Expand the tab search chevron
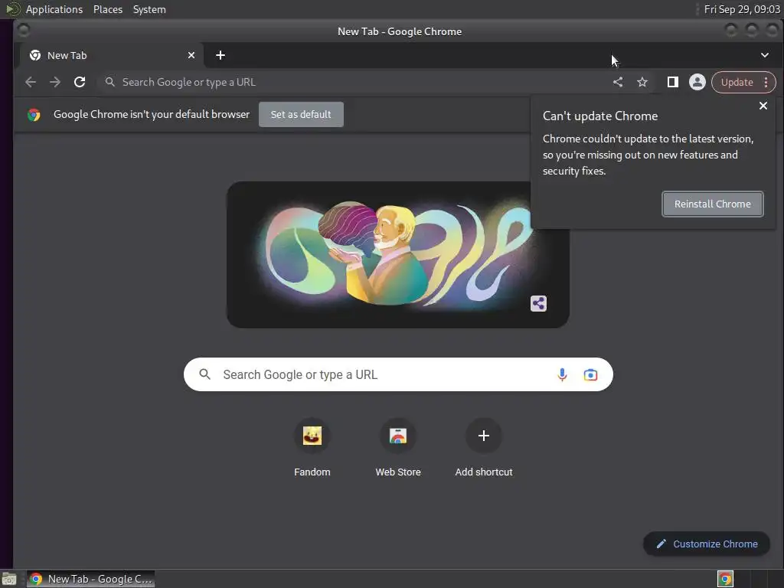This screenshot has height=588, width=784. click(x=765, y=55)
